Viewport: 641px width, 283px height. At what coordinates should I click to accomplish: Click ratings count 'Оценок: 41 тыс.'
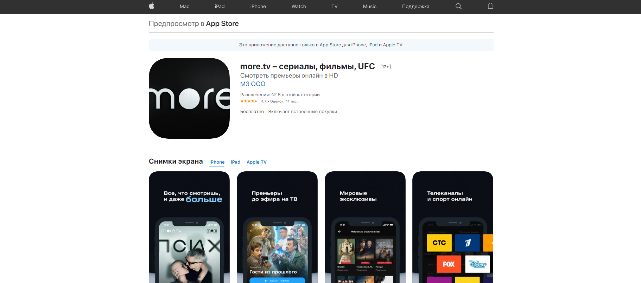click(284, 101)
